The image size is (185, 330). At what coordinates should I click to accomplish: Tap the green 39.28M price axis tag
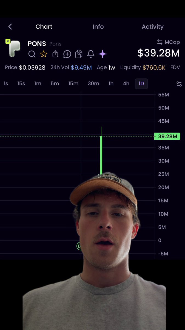tap(167, 136)
